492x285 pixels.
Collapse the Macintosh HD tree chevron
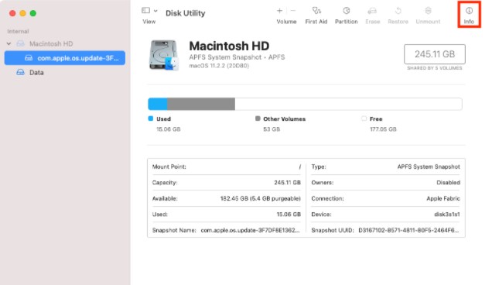(9, 43)
